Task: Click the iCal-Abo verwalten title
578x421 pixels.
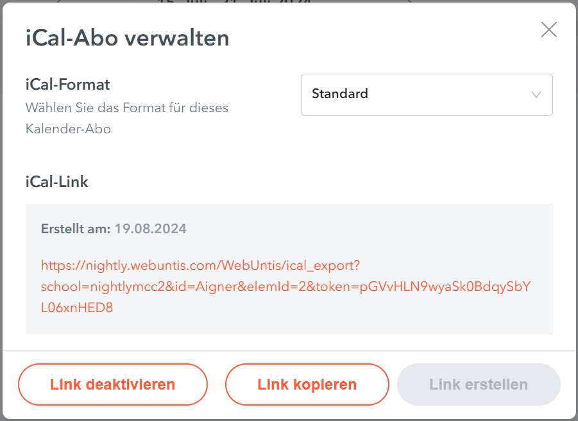Action: 127,38
